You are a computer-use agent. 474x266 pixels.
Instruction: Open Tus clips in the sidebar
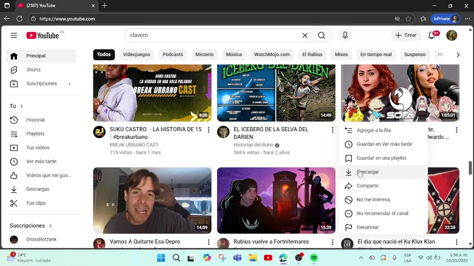[41, 203]
